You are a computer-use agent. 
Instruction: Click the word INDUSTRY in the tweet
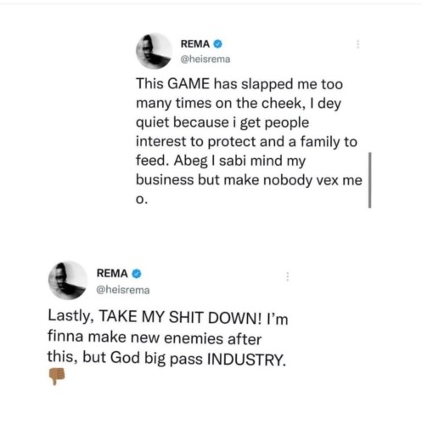(246, 360)
